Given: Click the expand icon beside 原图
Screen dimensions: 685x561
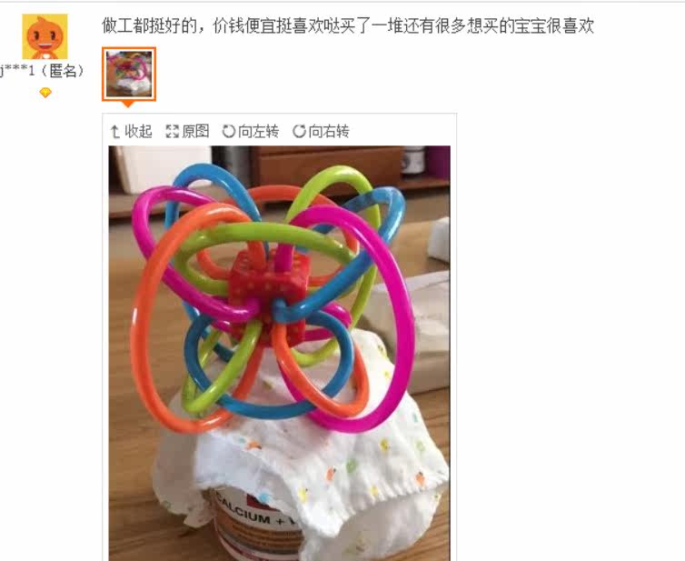Looking at the screenshot, I should [x=172, y=131].
